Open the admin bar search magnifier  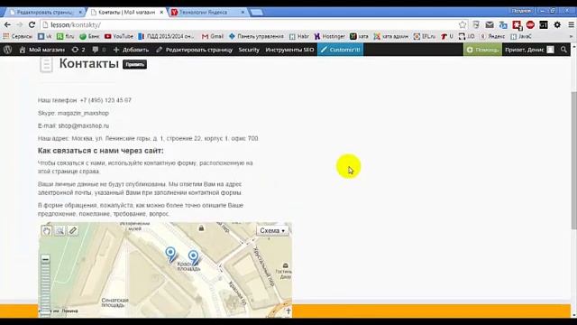pos(563,50)
